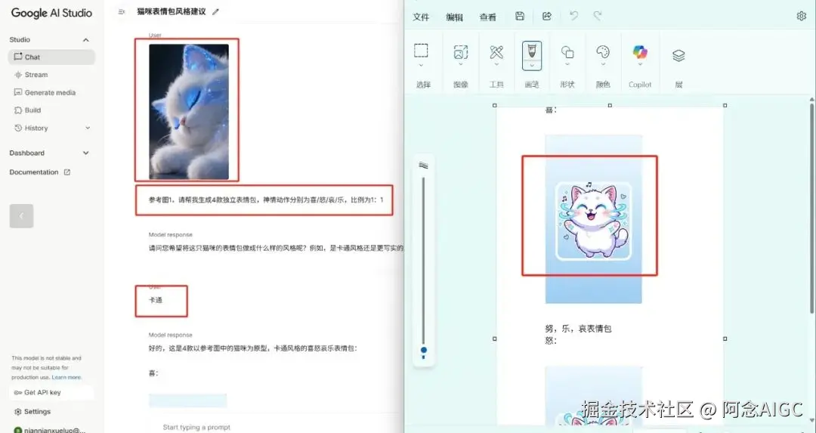
Task: Collapse the sidebar with the arrow button
Action: [x=21, y=216]
